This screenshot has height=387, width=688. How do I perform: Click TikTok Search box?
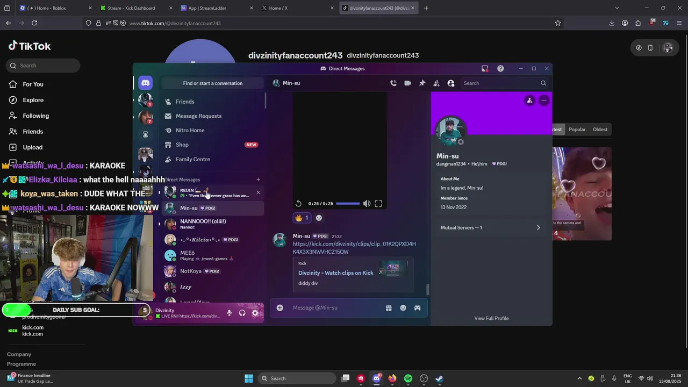coord(43,66)
